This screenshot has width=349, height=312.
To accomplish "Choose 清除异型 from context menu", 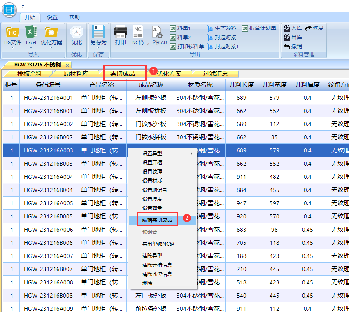I will pyautogui.click(x=163, y=256).
